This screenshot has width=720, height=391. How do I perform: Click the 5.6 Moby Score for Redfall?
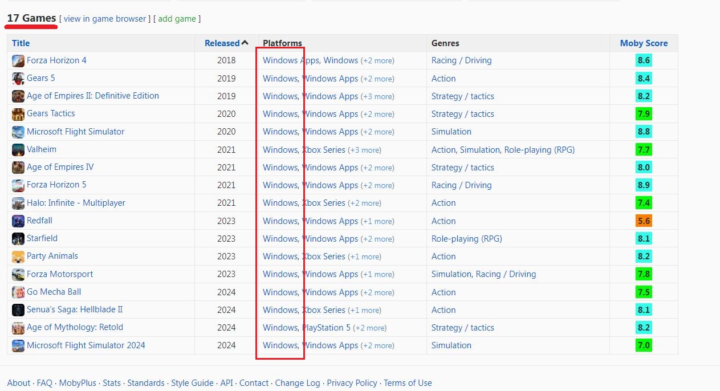[x=644, y=221]
